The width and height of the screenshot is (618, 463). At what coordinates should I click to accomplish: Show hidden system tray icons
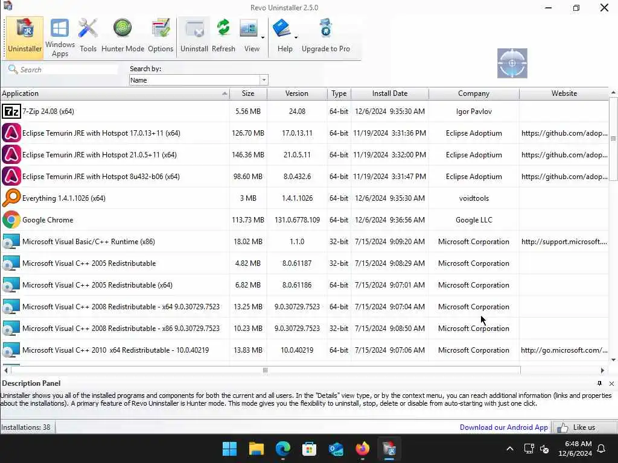point(509,449)
